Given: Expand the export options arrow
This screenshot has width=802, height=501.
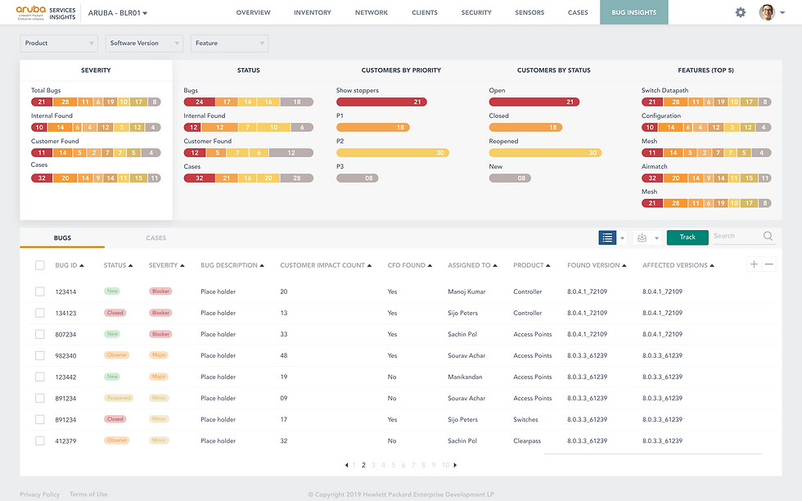Looking at the screenshot, I should pos(656,238).
